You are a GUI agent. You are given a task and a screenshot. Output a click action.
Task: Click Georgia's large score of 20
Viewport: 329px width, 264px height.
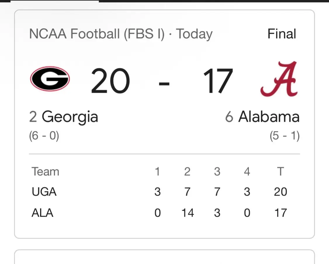click(110, 81)
